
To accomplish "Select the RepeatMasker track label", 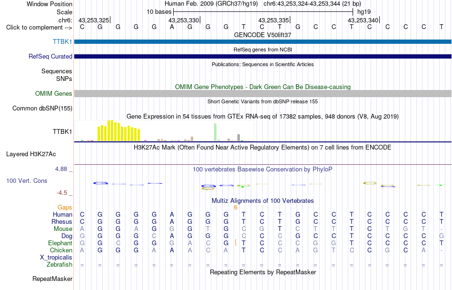I will (52, 279).
